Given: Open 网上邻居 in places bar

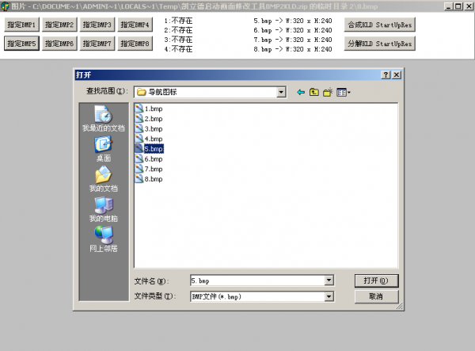Looking at the screenshot, I should 103,239.
